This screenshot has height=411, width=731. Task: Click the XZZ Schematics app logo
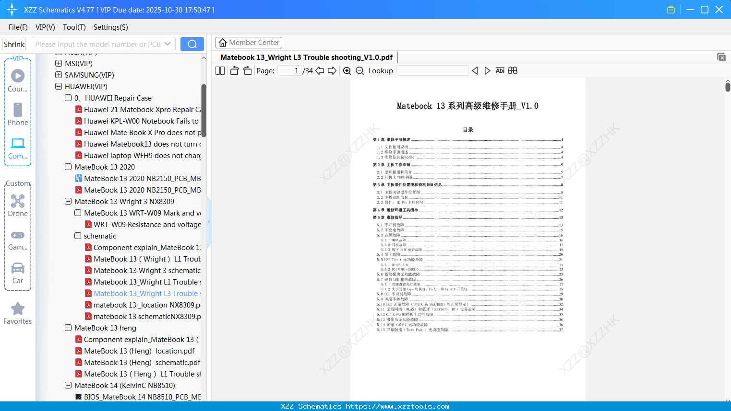12,10
